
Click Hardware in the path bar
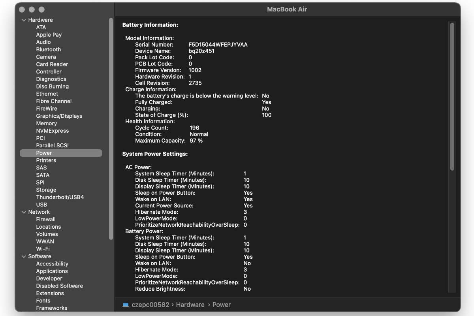[190, 305]
